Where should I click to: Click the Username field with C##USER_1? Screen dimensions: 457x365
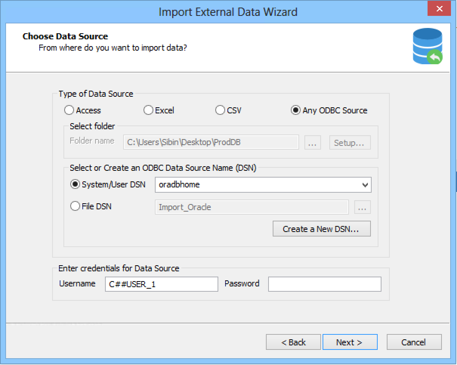pyautogui.click(x=161, y=284)
